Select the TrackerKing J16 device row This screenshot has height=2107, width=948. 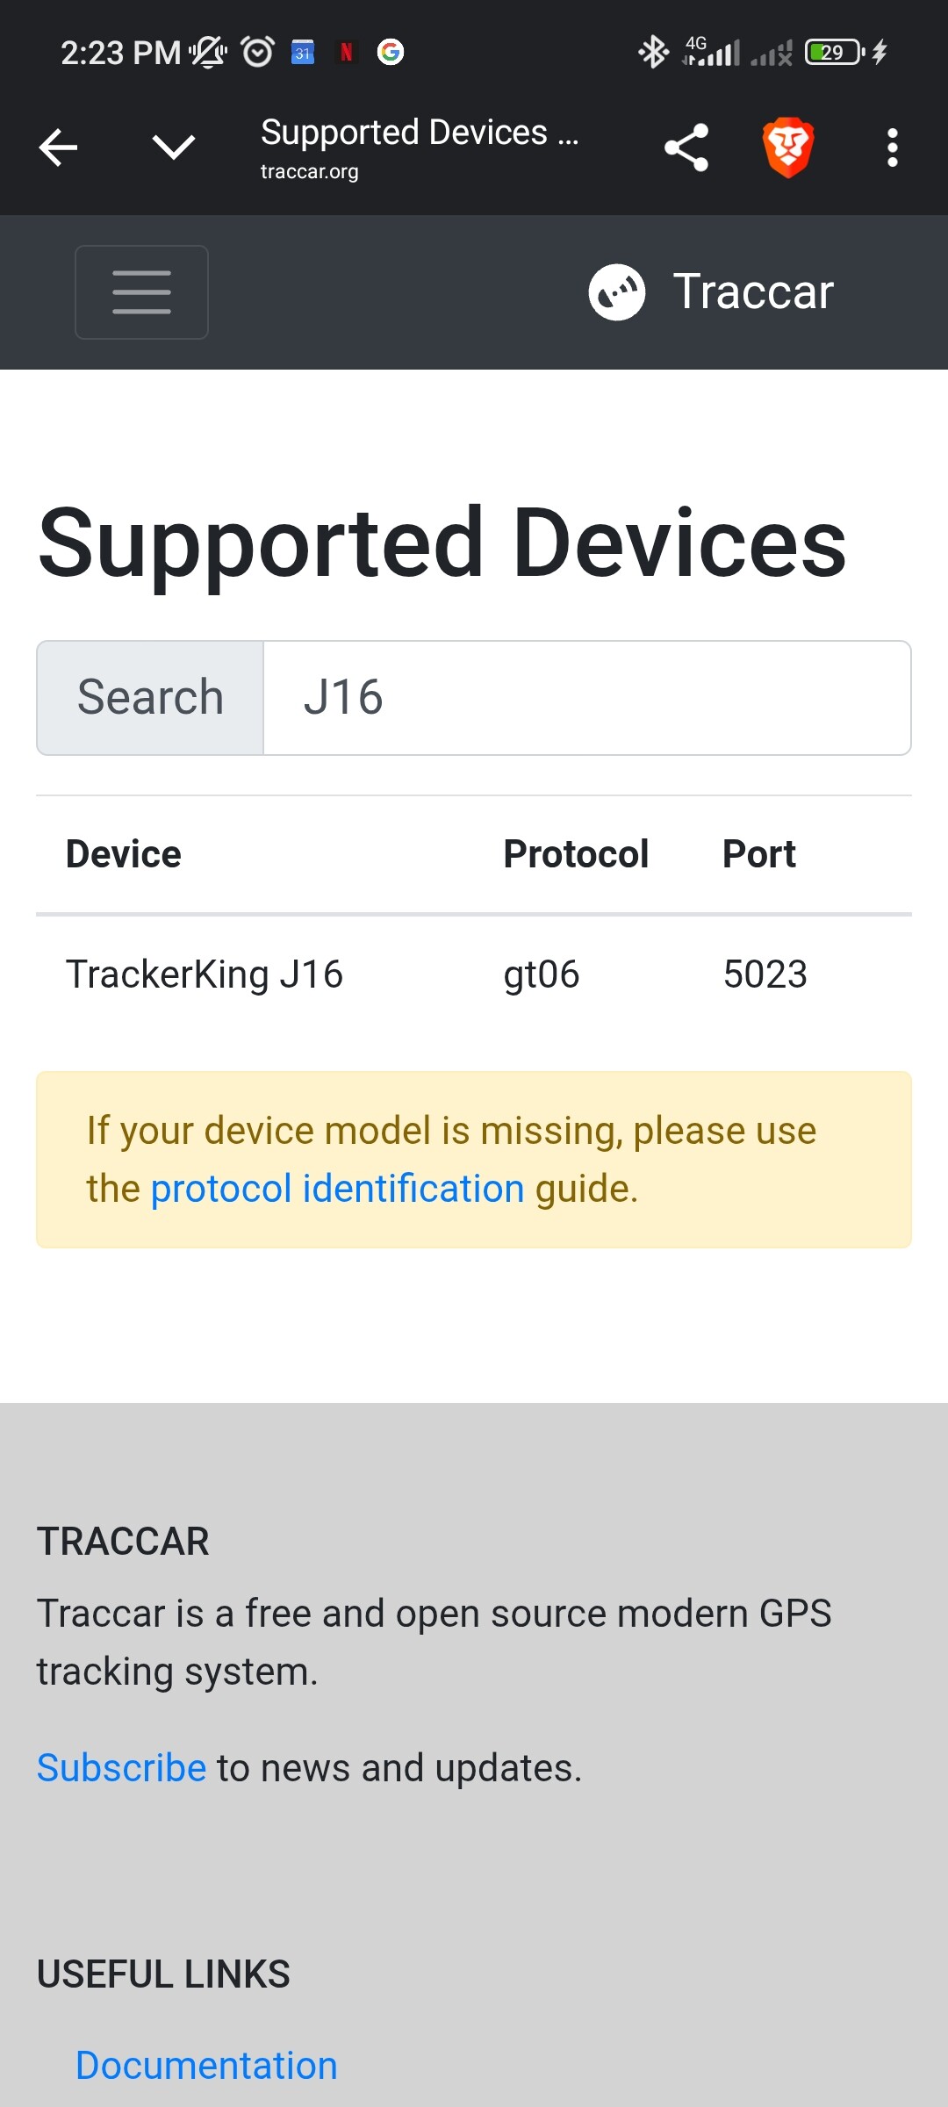474,974
